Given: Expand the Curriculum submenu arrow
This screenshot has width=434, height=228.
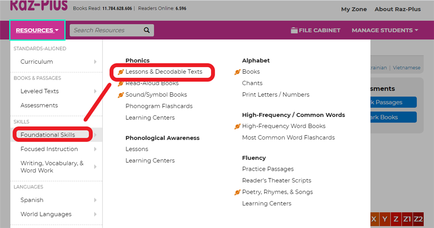Looking at the screenshot, I should tap(95, 62).
